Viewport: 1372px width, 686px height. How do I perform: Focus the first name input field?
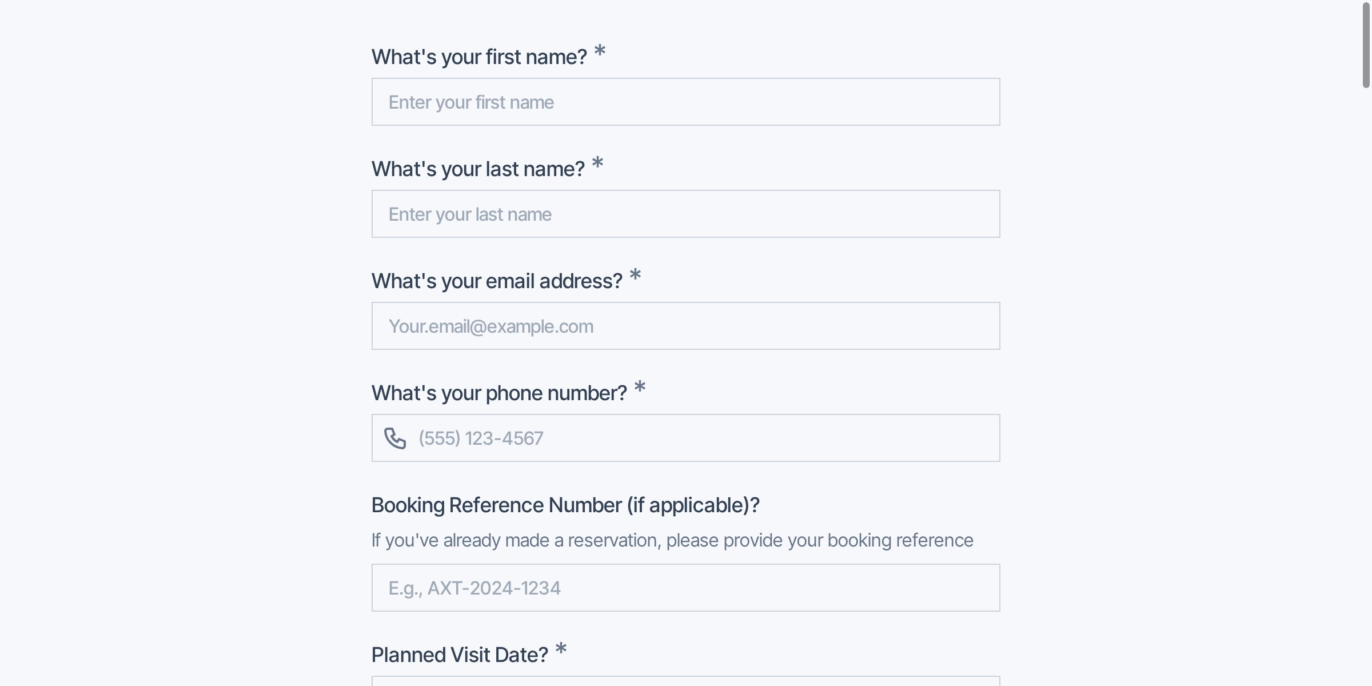(x=685, y=102)
